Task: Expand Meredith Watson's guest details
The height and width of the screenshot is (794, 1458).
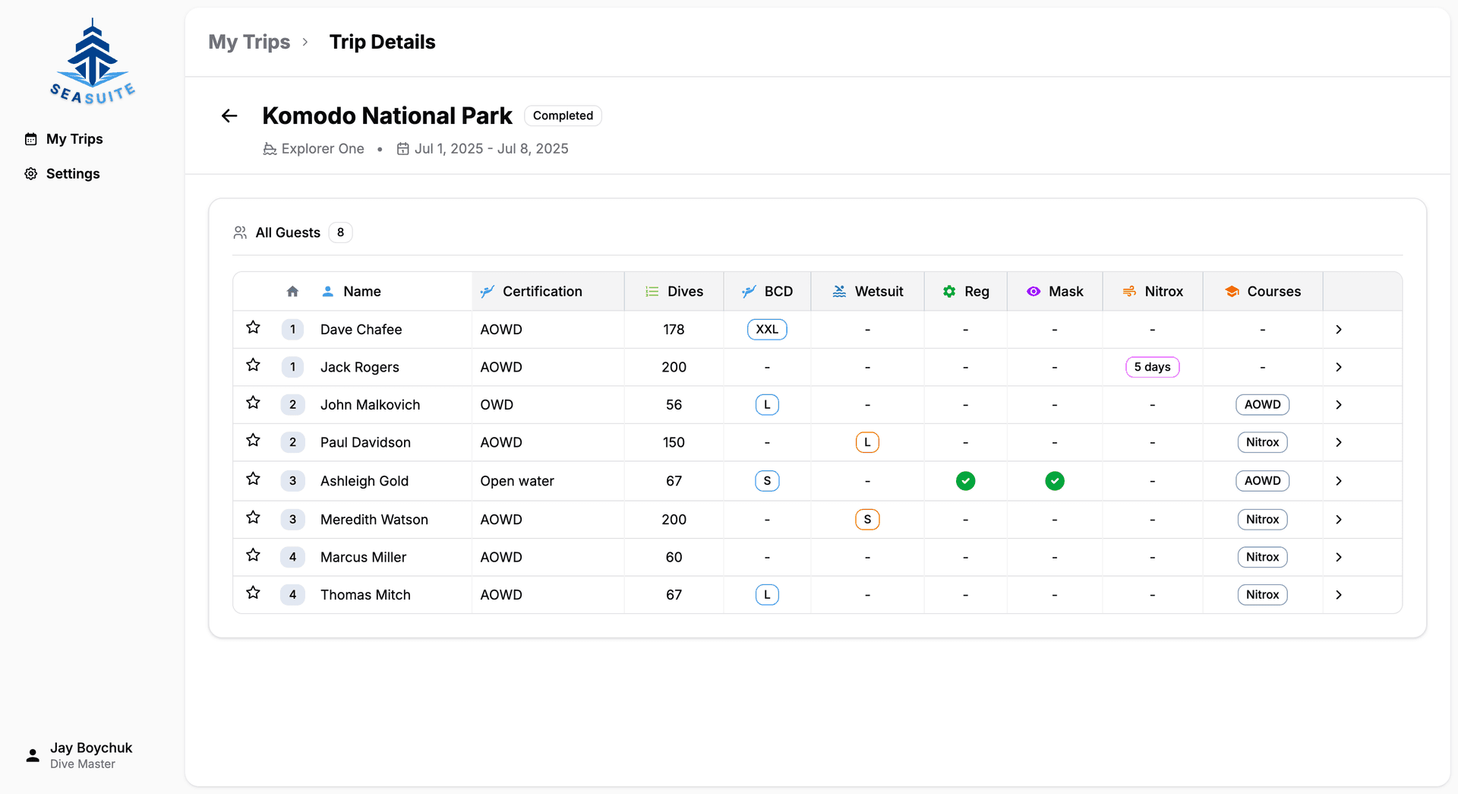Action: (x=1338, y=519)
